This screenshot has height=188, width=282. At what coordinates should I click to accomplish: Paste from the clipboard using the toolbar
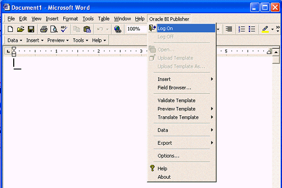[87, 29]
